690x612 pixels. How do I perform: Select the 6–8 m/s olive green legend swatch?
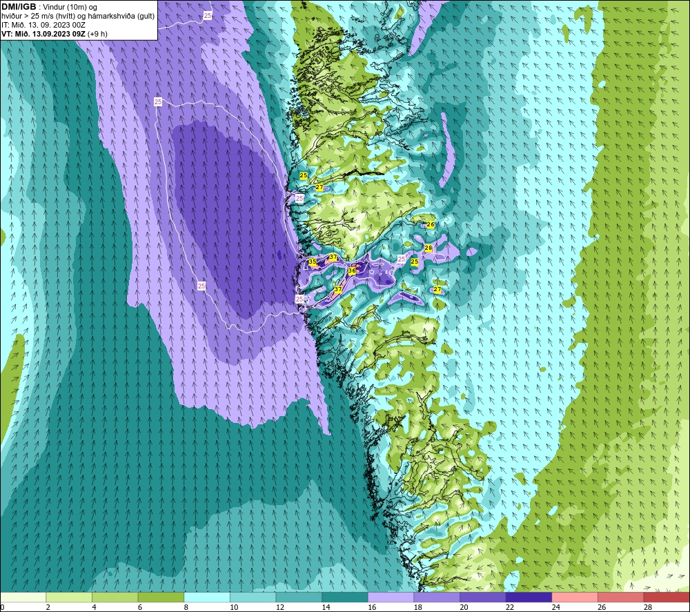click(x=161, y=597)
